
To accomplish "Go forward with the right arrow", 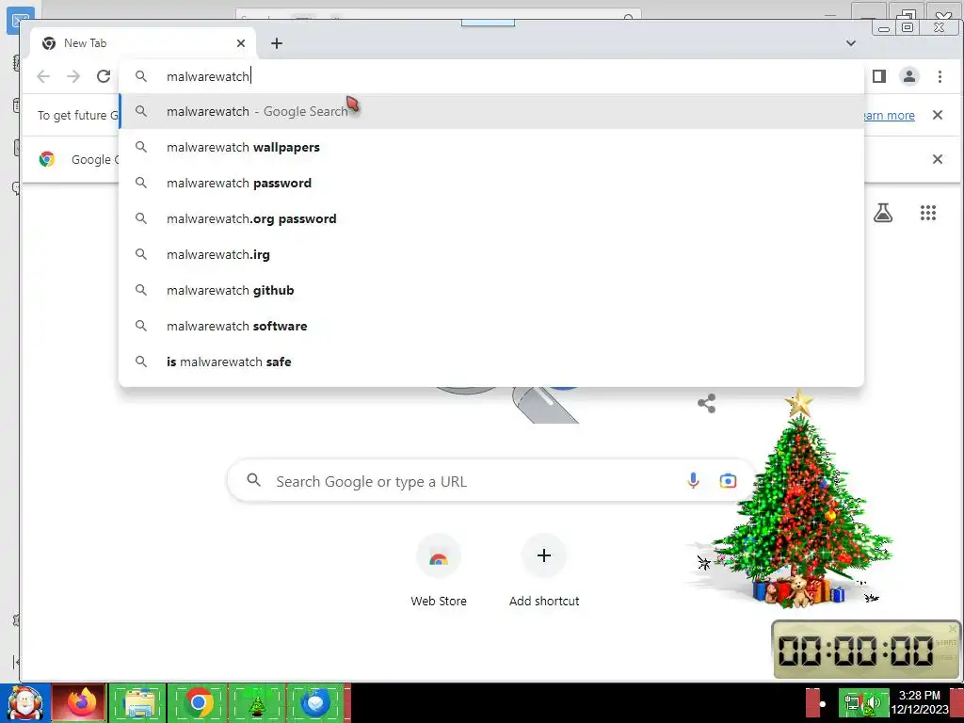I will 73,76.
